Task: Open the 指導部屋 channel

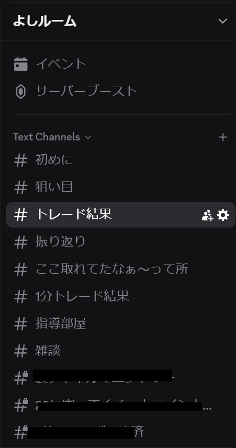Action: pos(121,323)
